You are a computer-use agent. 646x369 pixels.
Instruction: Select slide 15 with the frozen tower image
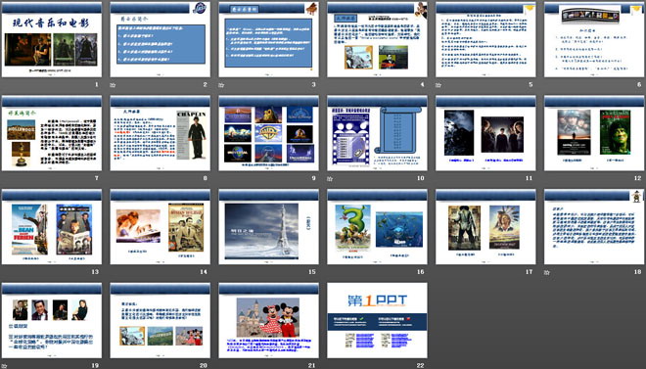(x=268, y=227)
